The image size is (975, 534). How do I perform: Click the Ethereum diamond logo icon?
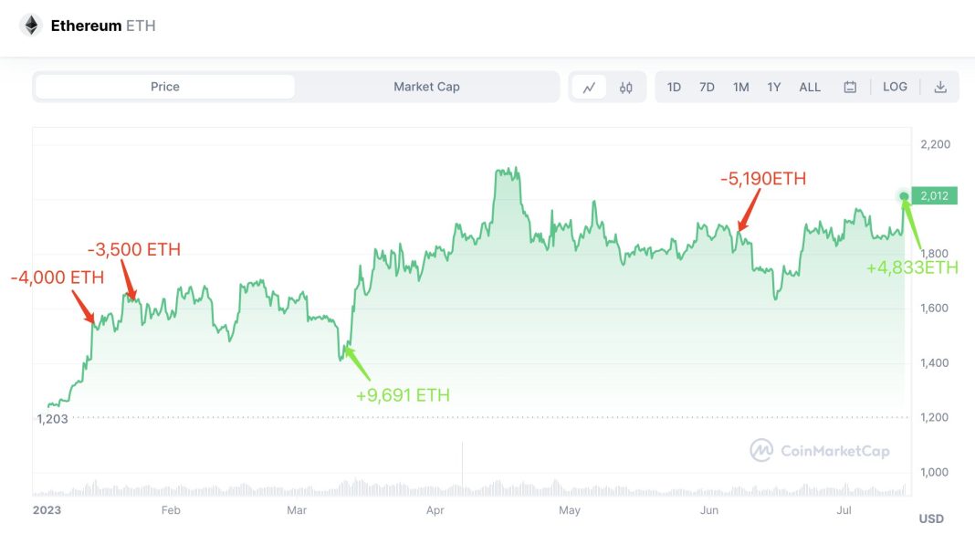click(x=31, y=26)
